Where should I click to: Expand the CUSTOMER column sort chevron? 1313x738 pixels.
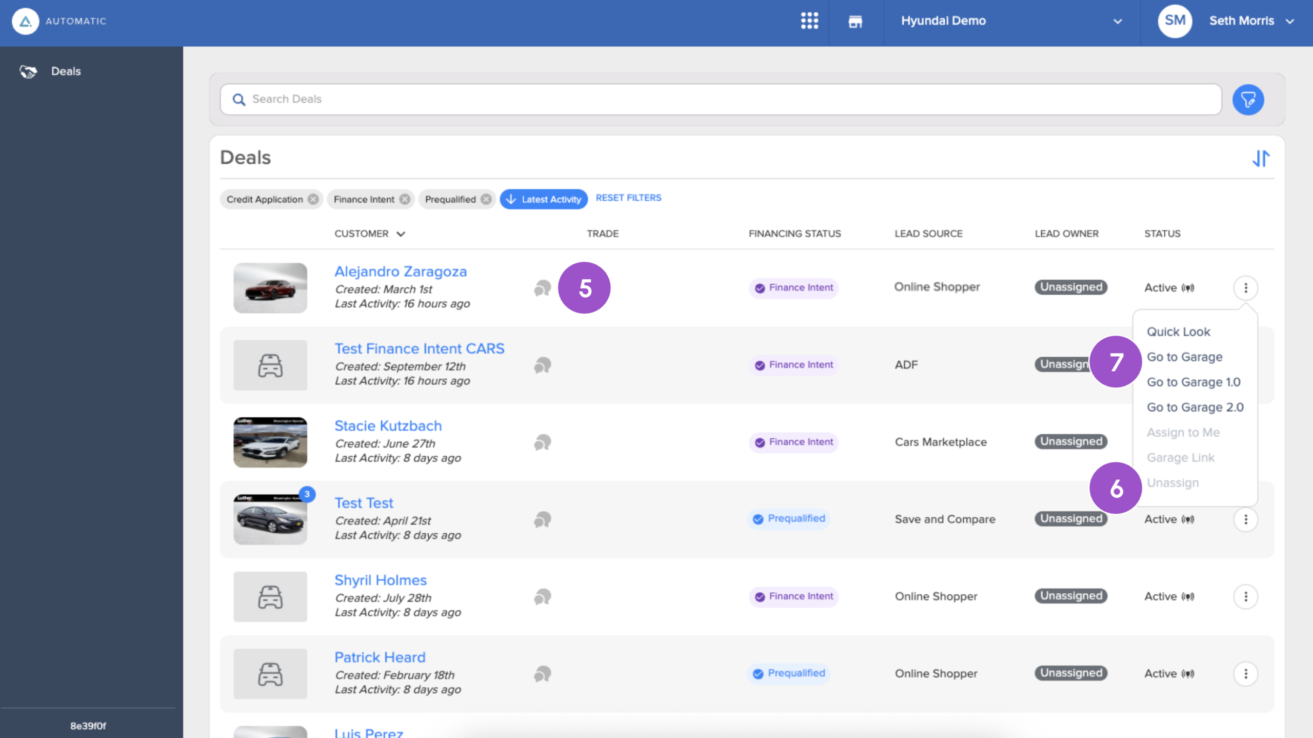401,234
